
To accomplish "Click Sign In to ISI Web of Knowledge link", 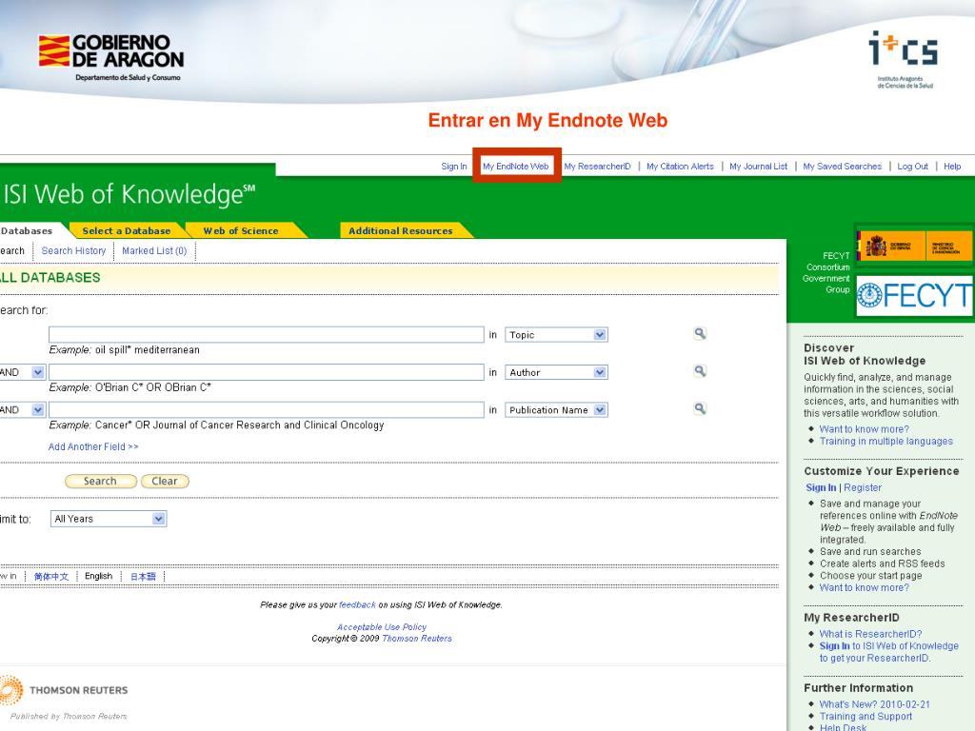I will [889, 651].
